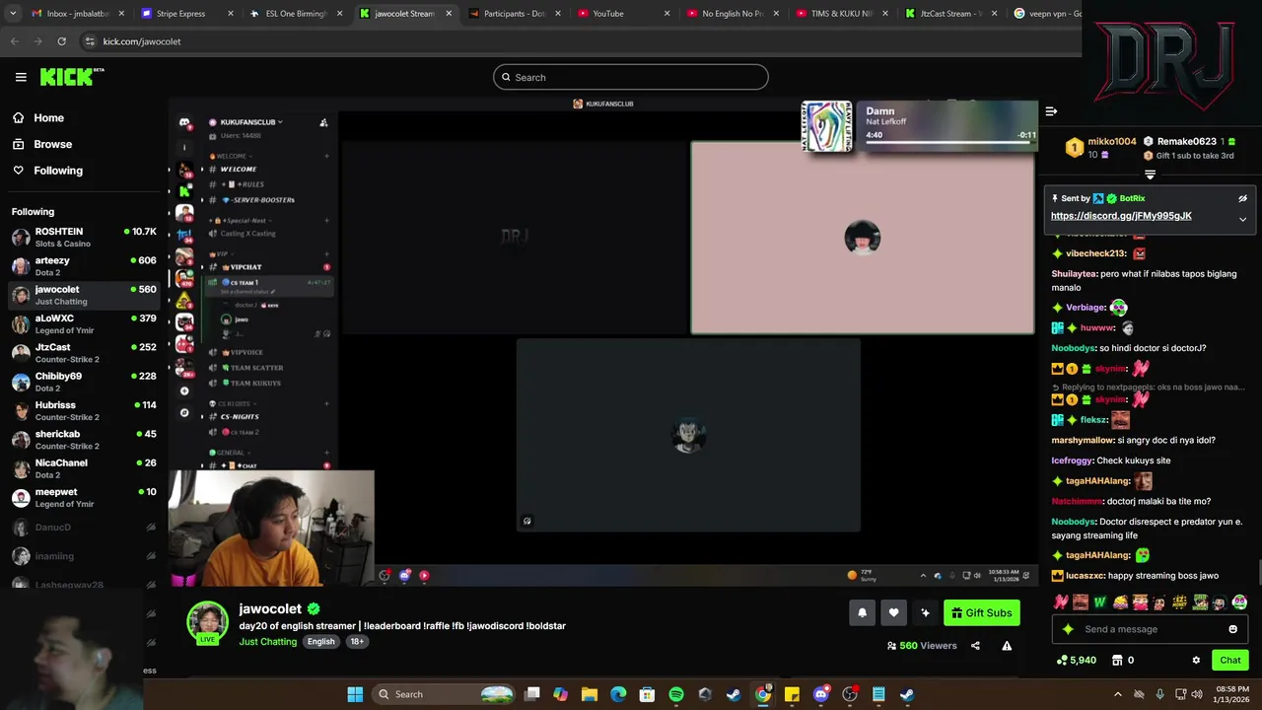The width and height of the screenshot is (1262, 710).
Task: Click the Kick search box
Action: pyautogui.click(x=631, y=77)
